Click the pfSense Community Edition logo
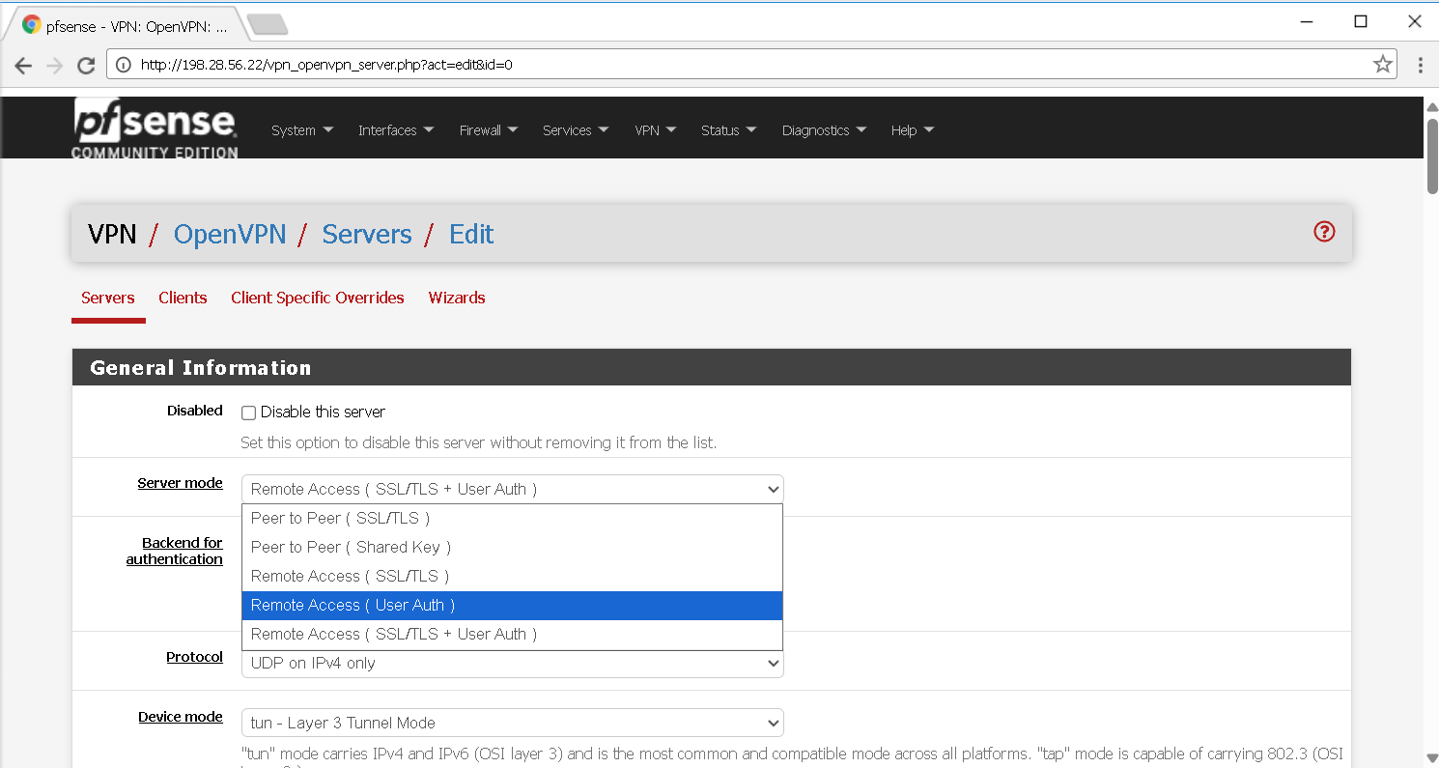 coord(155,128)
